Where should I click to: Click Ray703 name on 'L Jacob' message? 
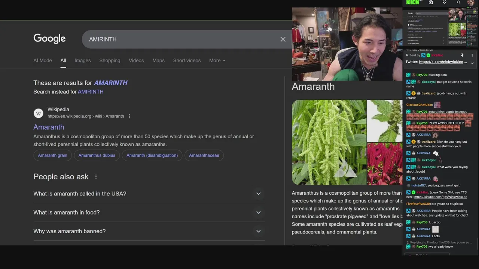(x=422, y=222)
